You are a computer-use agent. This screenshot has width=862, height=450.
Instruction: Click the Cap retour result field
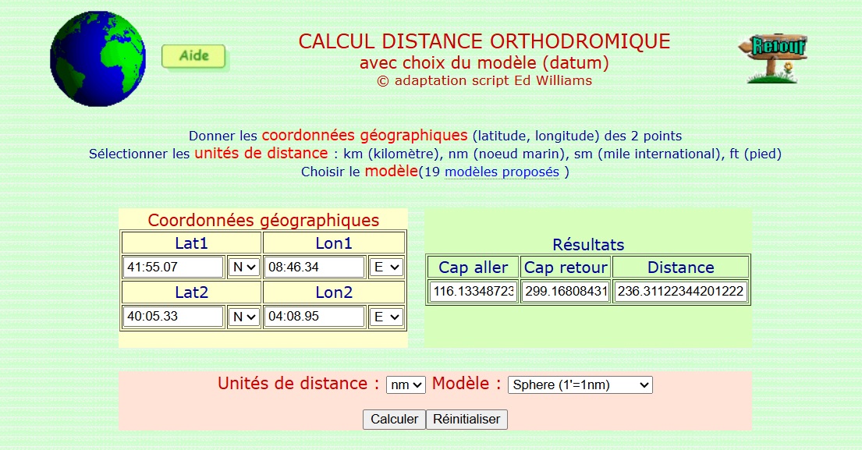[x=565, y=291]
